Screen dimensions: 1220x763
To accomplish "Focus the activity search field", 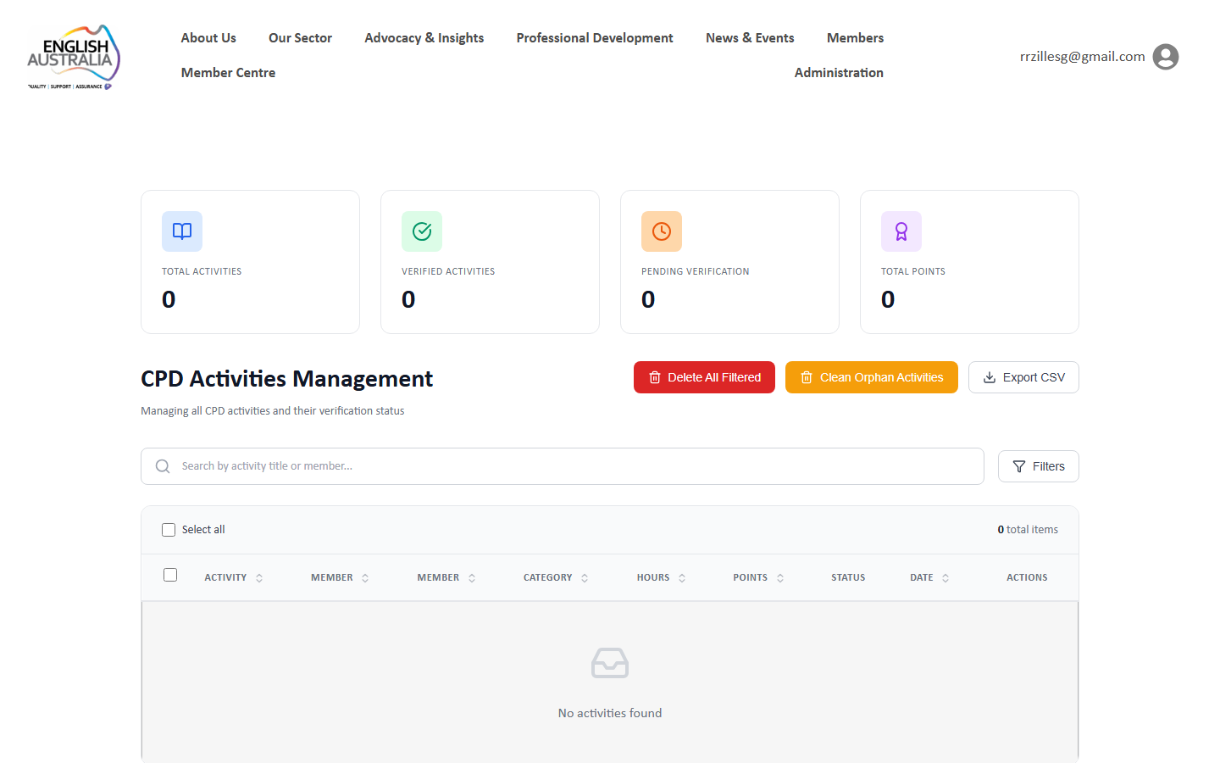I will [563, 466].
